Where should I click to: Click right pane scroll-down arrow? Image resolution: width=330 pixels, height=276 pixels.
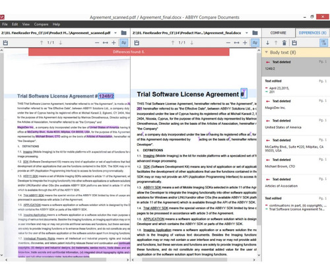(259, 255)
